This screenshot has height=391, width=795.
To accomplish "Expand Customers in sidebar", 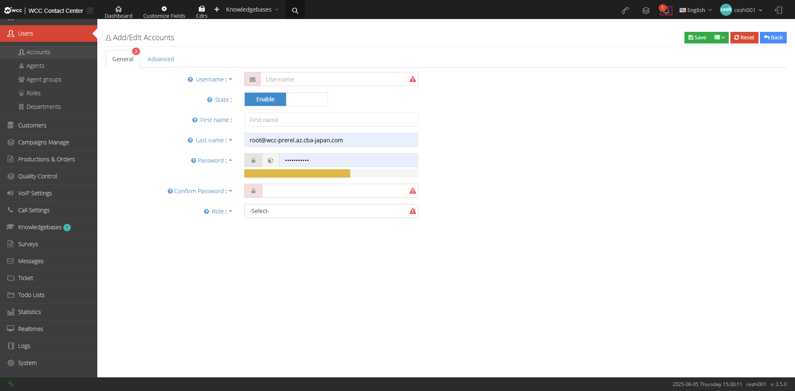I will coord(48,125).
